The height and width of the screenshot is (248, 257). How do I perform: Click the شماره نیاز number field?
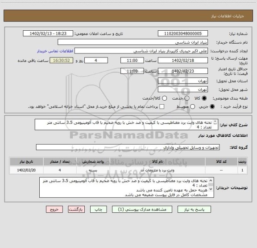tap(183, 33)
